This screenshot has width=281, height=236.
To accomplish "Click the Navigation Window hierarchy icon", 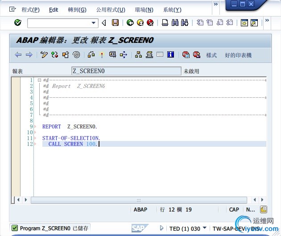I will 138,54.
